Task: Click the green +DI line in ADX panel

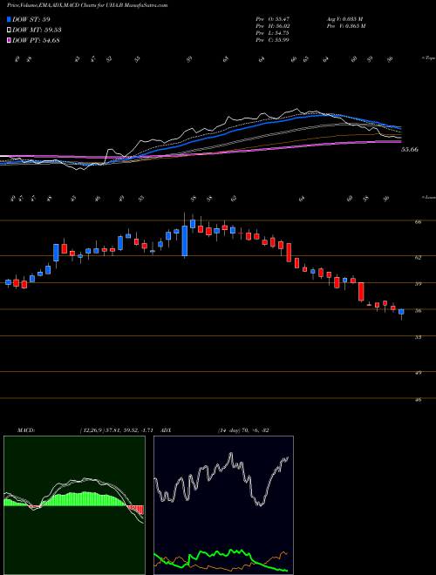Action: point(221,554)
